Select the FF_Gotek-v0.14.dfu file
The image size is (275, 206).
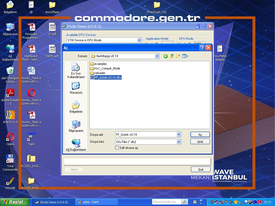tap(108, 78)
